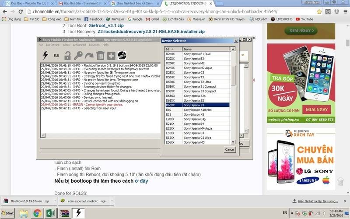Open Gmail bookmark

(x=152, y=19)
